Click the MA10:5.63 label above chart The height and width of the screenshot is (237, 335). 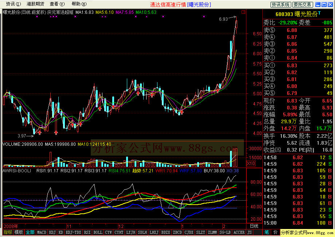coord(146,12)
